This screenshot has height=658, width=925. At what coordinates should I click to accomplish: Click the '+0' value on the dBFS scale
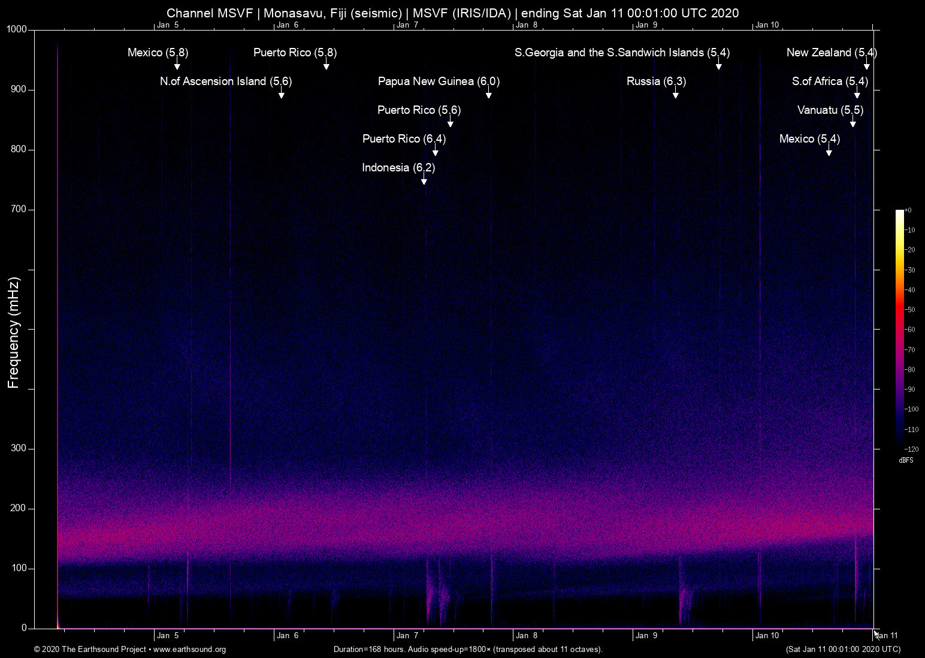coord(908,210)
